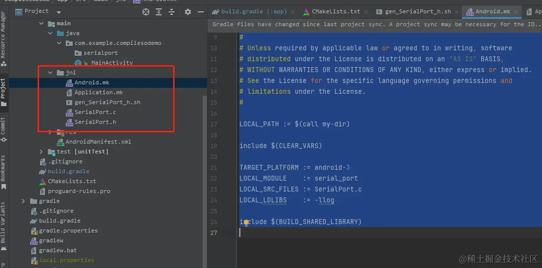
Task: Switch to CMakeLists.txt editor tab
Action: [336, 11]
